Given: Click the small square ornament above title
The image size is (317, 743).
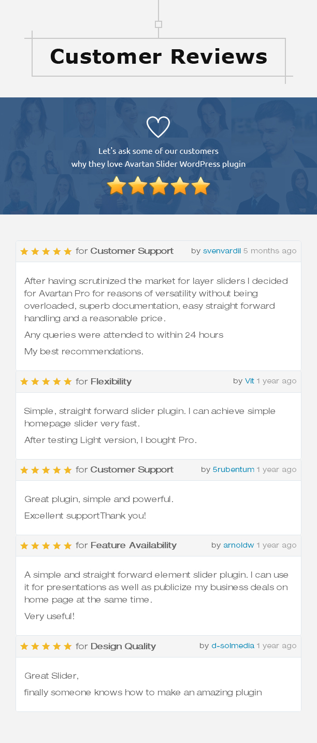Looking at the screenshot, I should (x=159, y=24).
